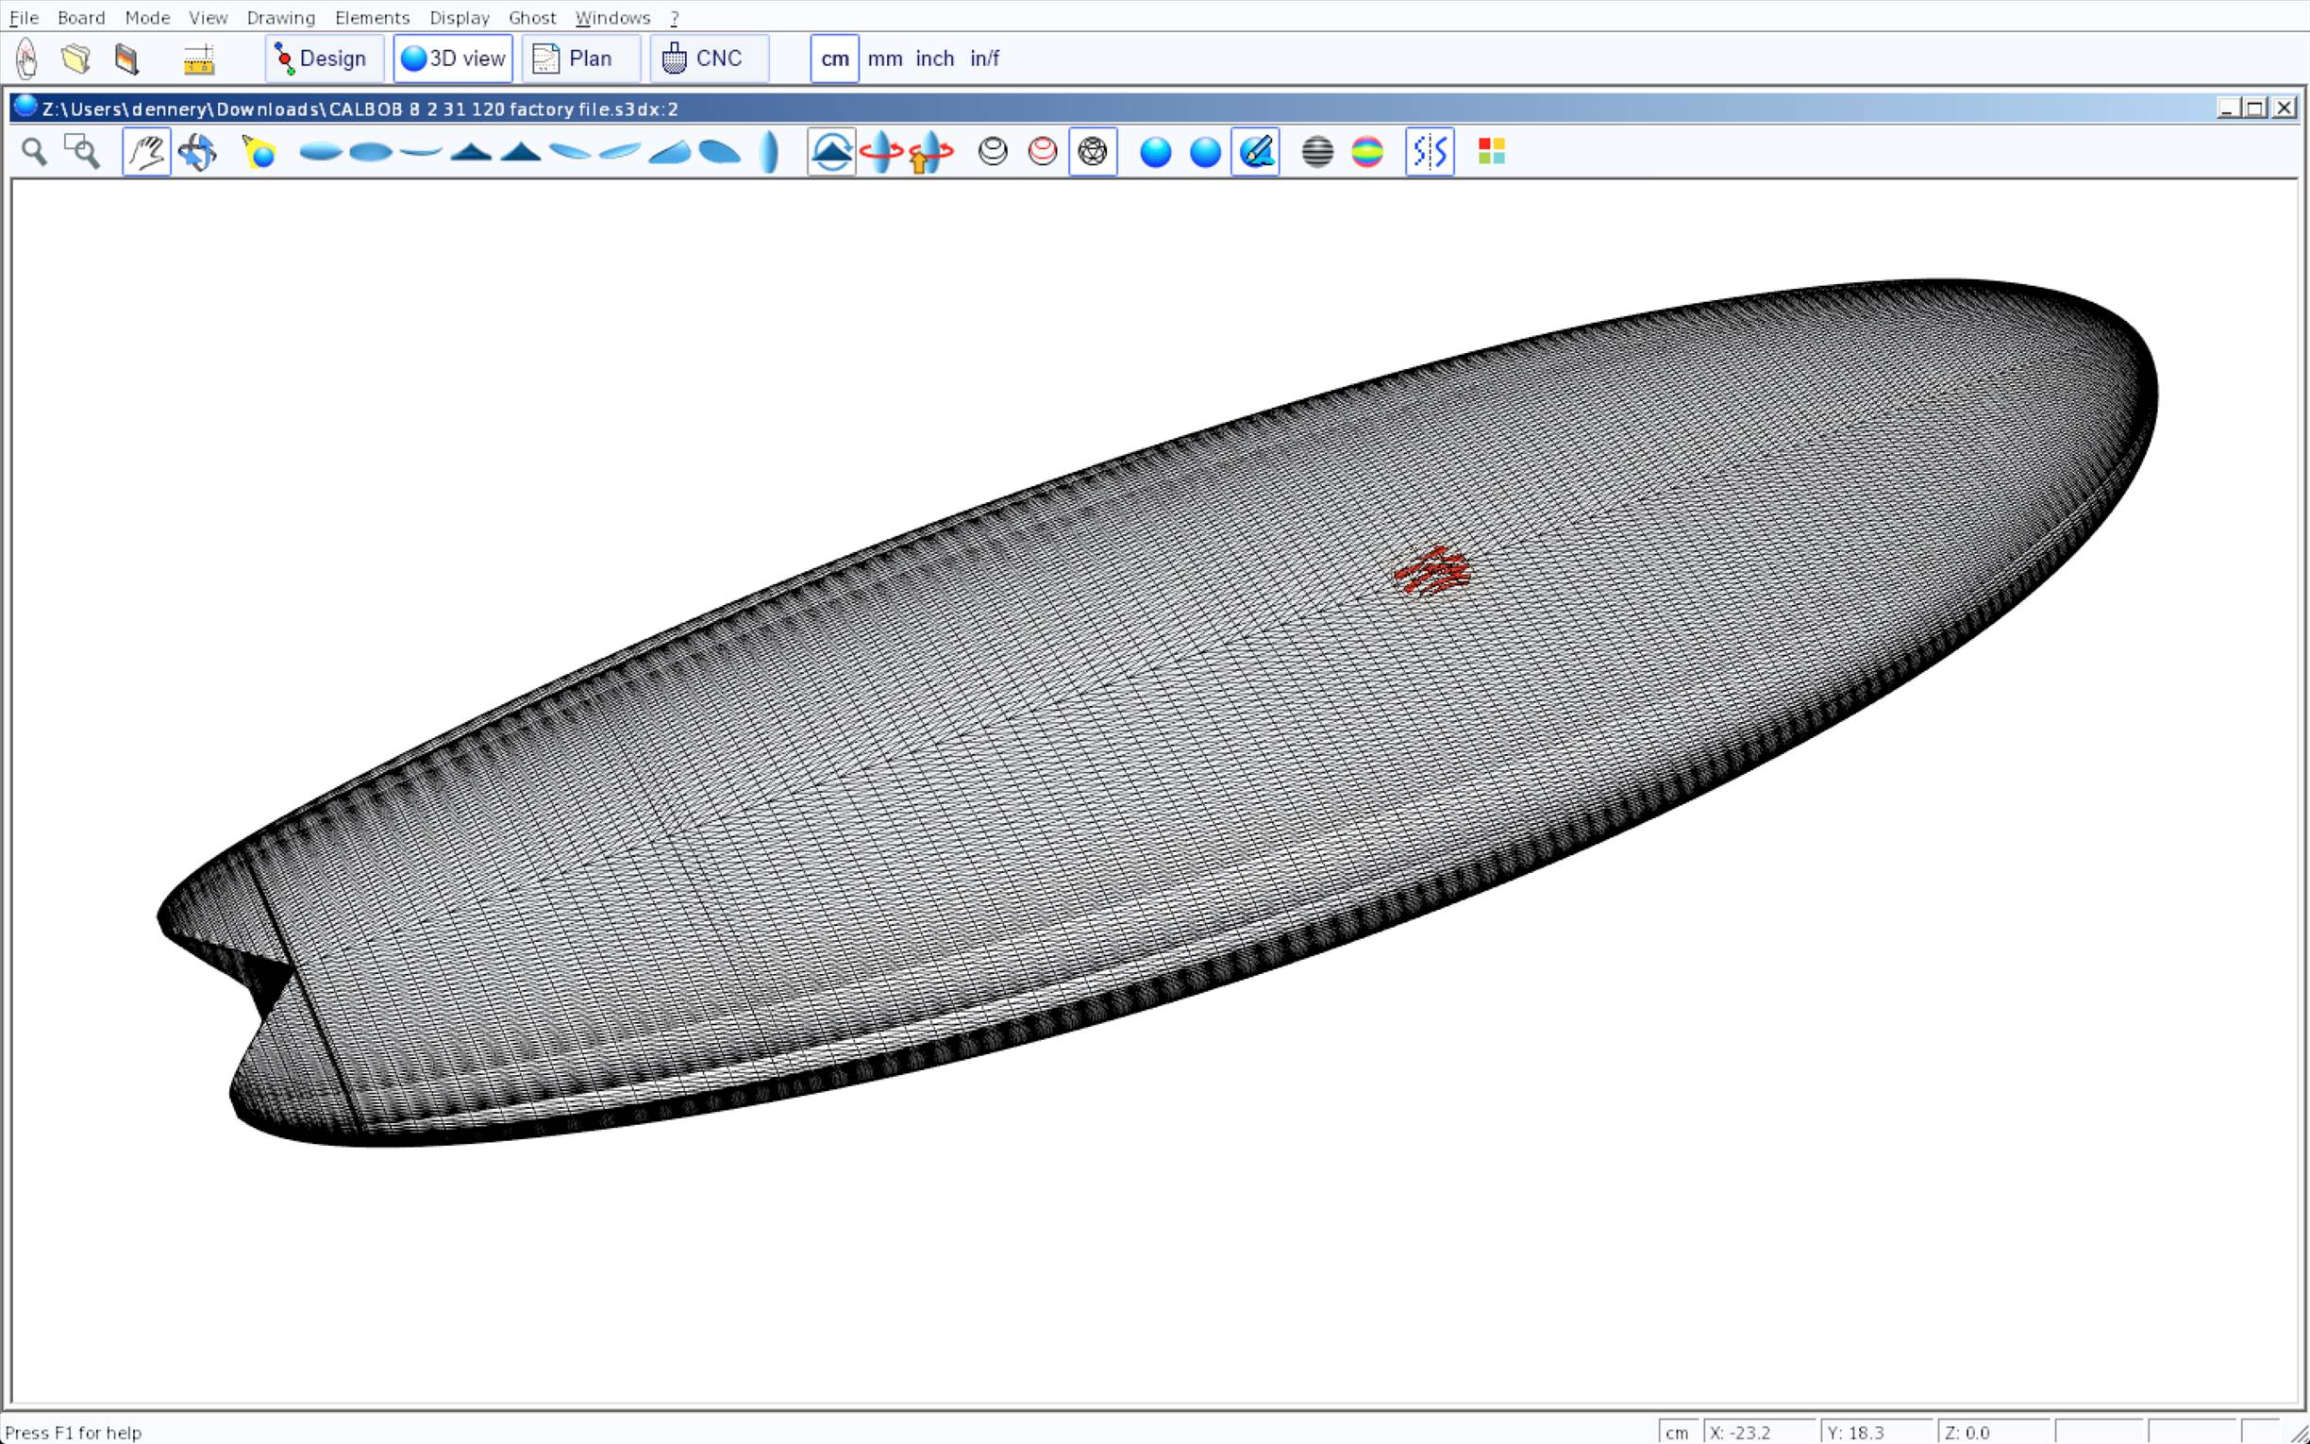Screen dimensions: 2310x1444
Task: Click the rainbow curvature sphere icon
Action: [x=1367, y=152]
